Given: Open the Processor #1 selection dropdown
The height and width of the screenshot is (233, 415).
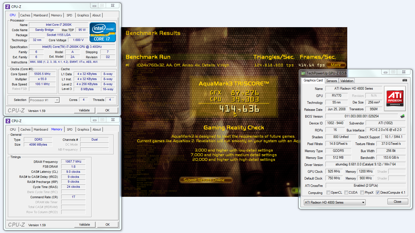Looking at the screenshot, I should tap(57, 100).
